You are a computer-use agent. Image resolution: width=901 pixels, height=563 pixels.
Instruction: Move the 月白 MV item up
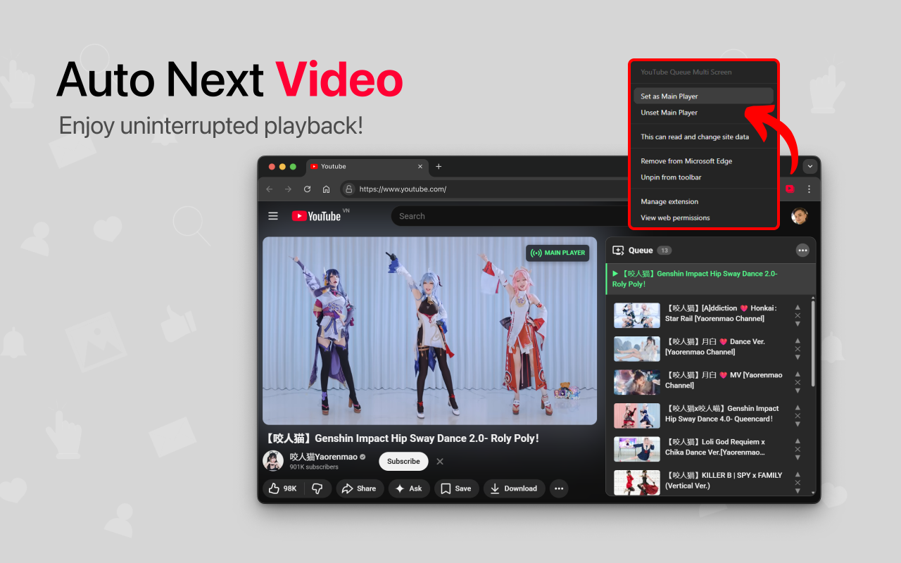(798, 374)
